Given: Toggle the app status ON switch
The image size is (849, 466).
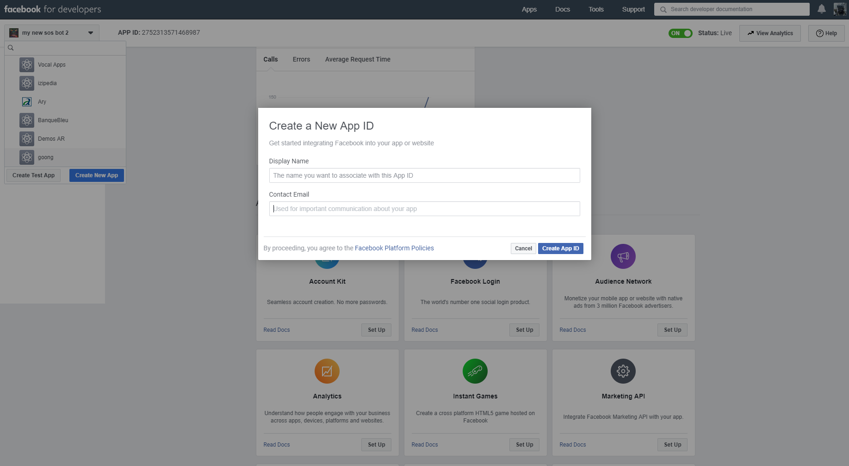Looking at the screenshot, I should pos(681,33).
